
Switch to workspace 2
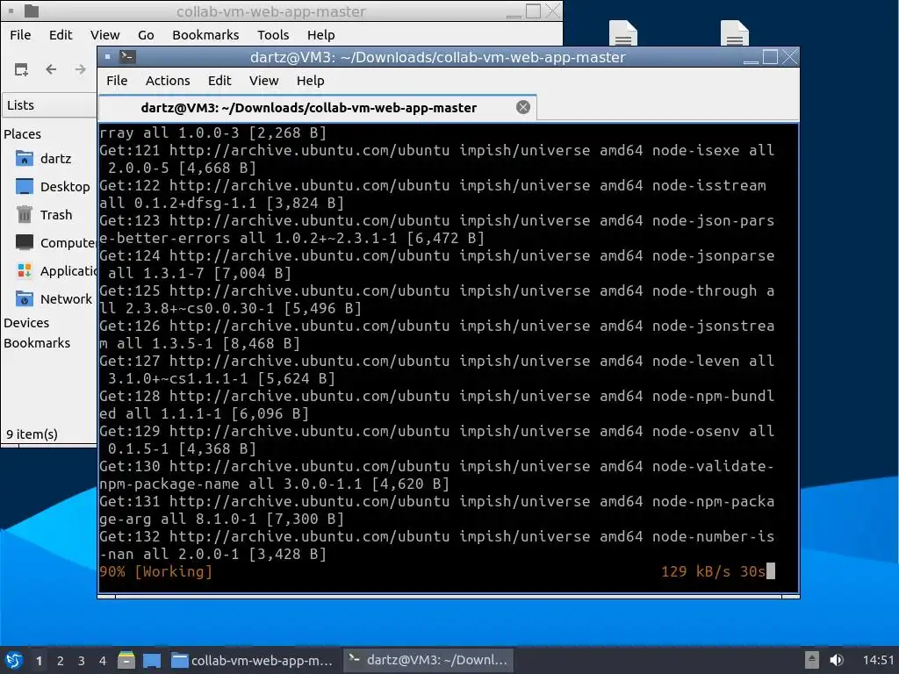(x=61, y=661)
